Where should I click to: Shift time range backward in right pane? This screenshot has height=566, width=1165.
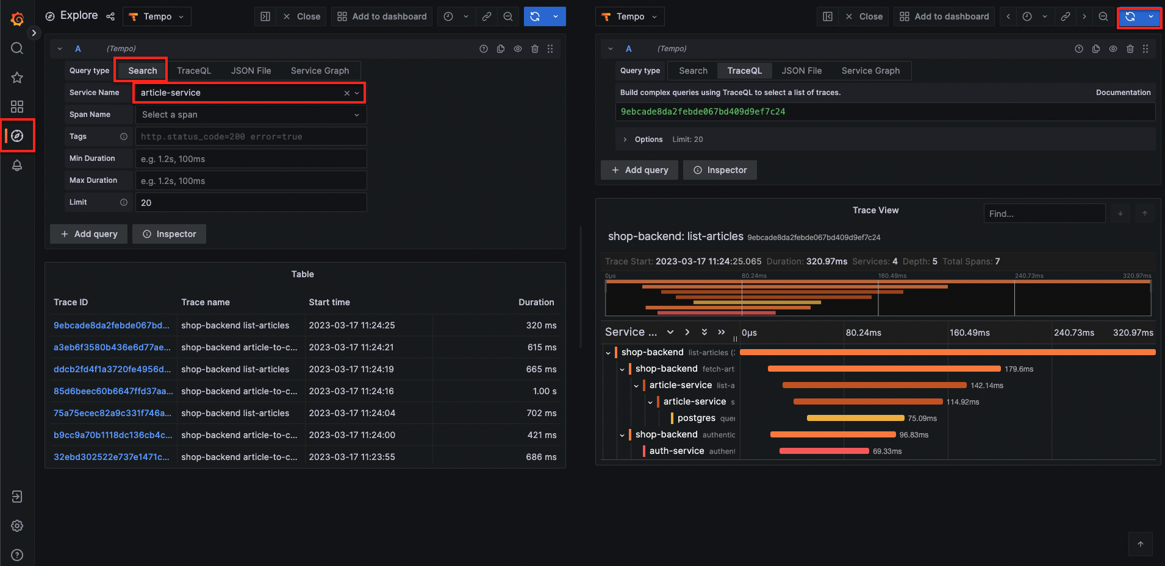[x=1008, y=16]
